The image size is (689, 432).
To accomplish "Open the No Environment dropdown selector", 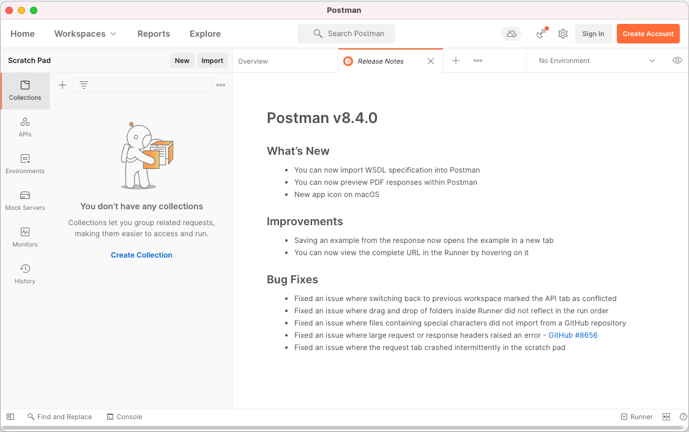I will [x=597, y=61].
